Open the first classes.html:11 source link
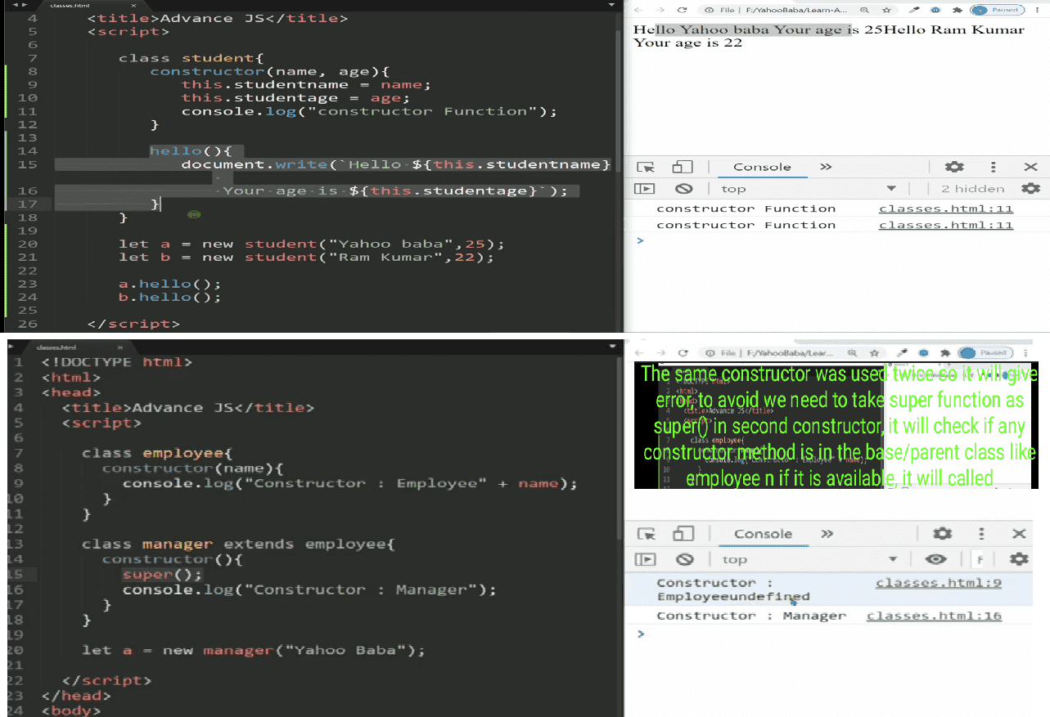Screen dimensions: 1050x717 click(x=945, y=208)
